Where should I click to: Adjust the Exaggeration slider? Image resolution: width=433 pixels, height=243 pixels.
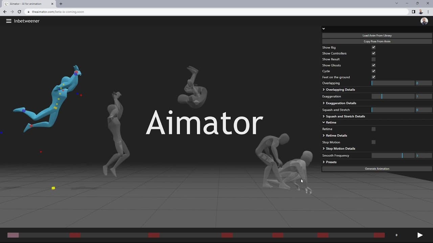pyautogui.click(x=393, y=96)
